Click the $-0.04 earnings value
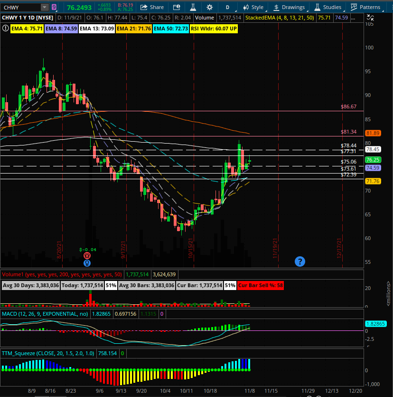Image resolution: width=393 pixels, height=397 pixels. [x=88, y=250]
